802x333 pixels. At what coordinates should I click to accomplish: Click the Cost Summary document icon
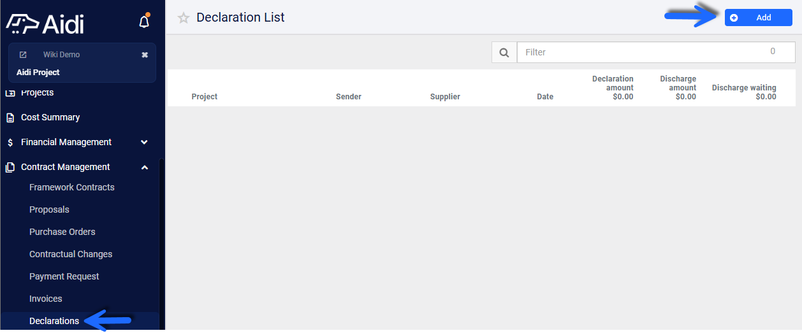click(x=10, y=118)
